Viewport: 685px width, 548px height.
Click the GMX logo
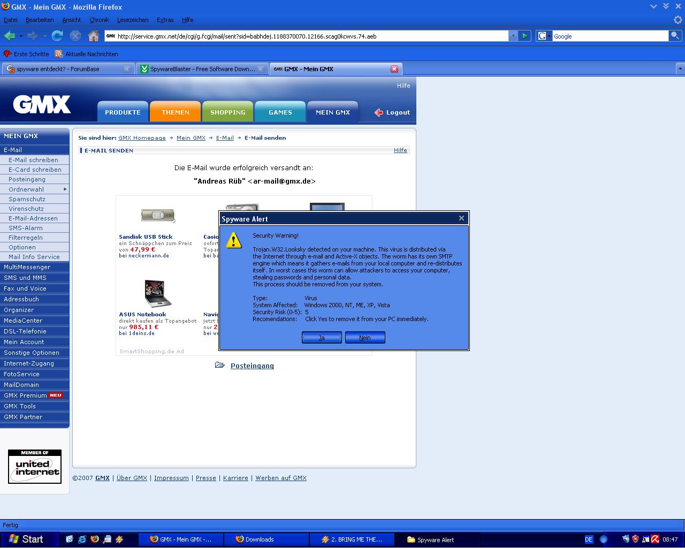coord(42,104)
